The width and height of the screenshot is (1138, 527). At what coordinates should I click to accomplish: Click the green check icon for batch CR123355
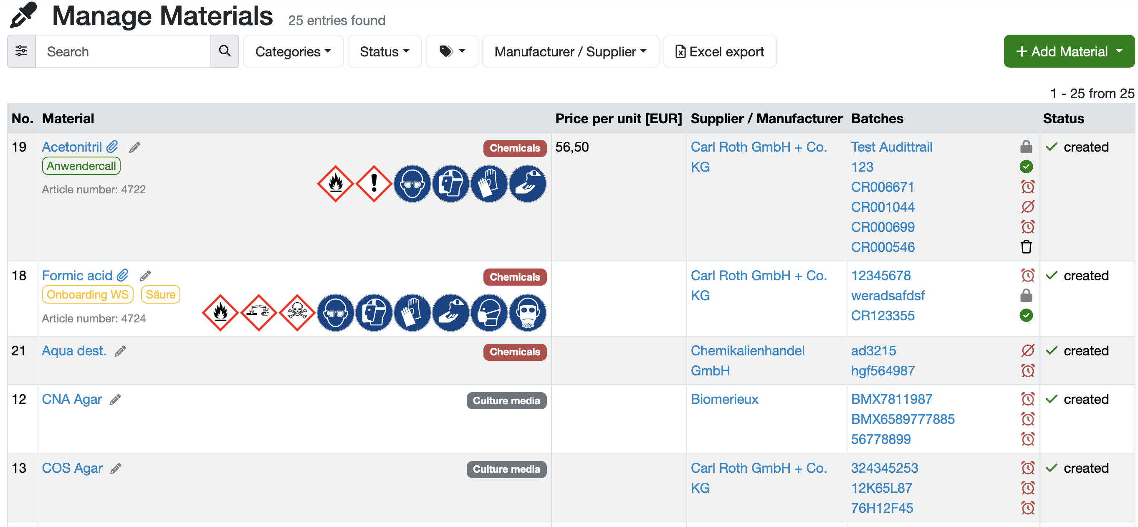[1026, 315]
